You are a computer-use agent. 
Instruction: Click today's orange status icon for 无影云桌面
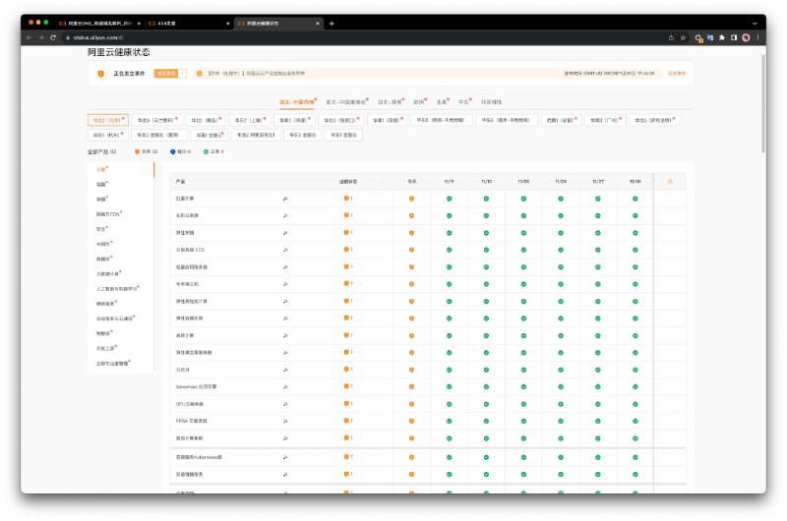pyautogui.click(x=411, y=215)
